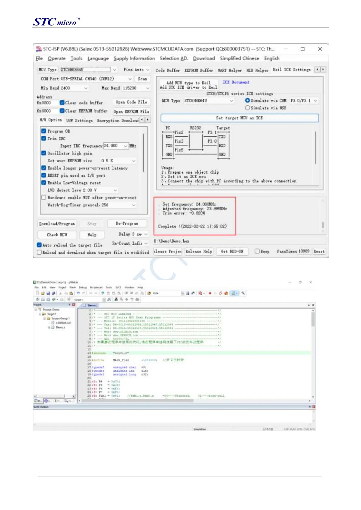Select STARTUP.A51 in project tree
361x510 pixels.
[63, 323]
